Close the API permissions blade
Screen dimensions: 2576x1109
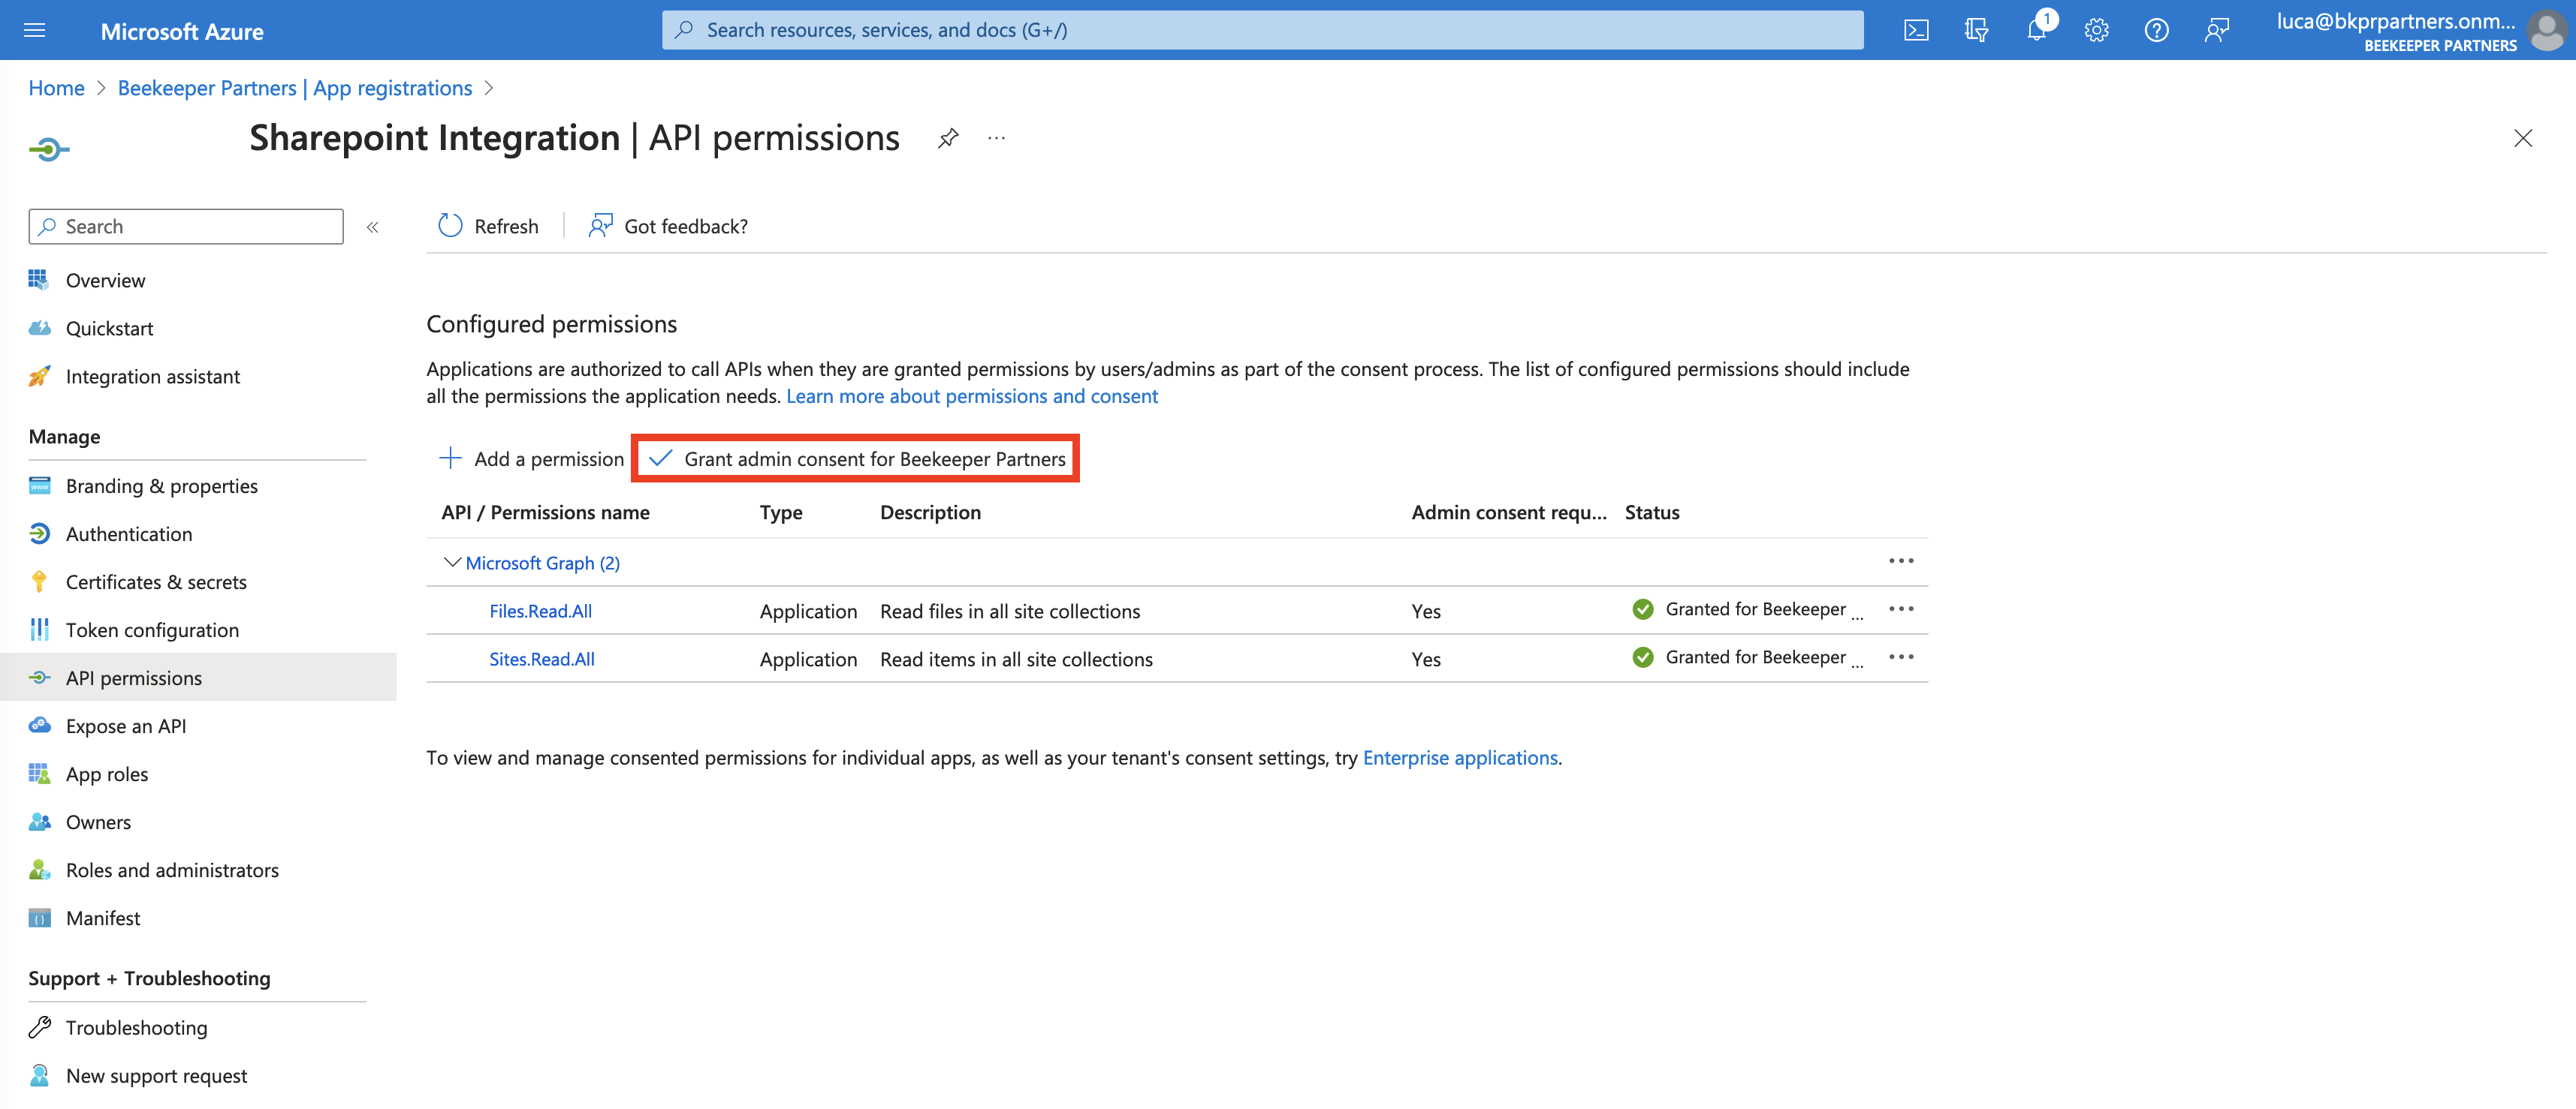[2522, 138]
